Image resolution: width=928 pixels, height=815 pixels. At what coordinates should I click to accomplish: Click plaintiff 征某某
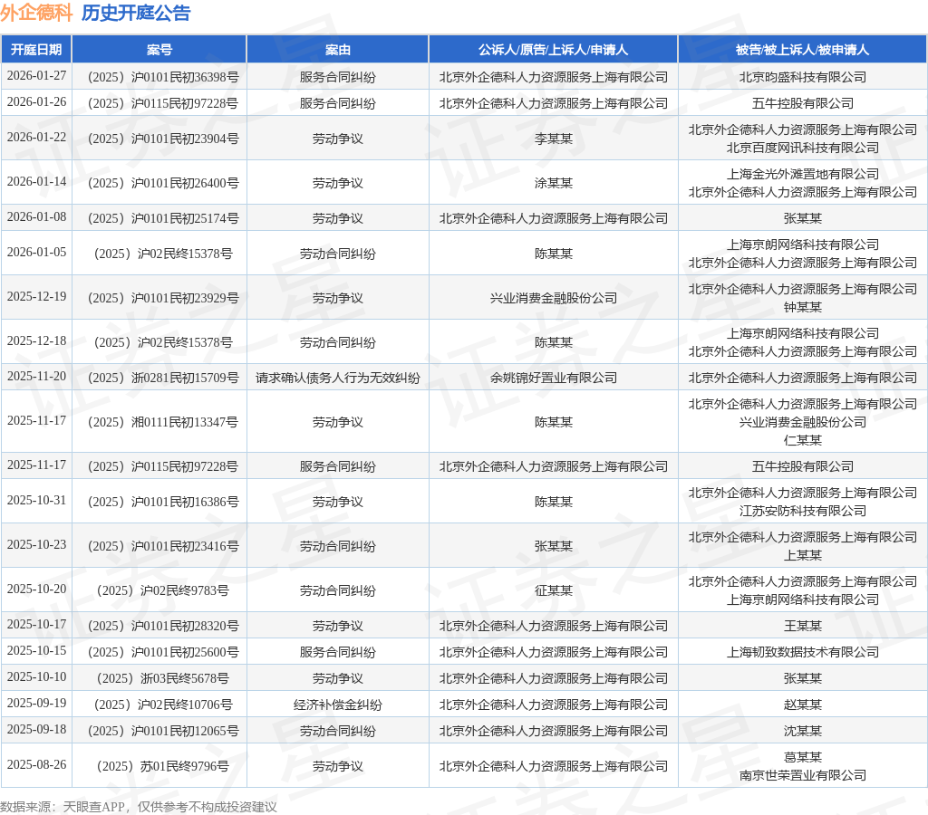pyautogui.click(x=554, y=590)
